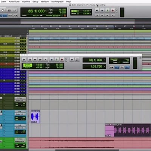151x151 pixels.
Task: Toggle the MIDI Merge button
Action: (x=122, y=68)
